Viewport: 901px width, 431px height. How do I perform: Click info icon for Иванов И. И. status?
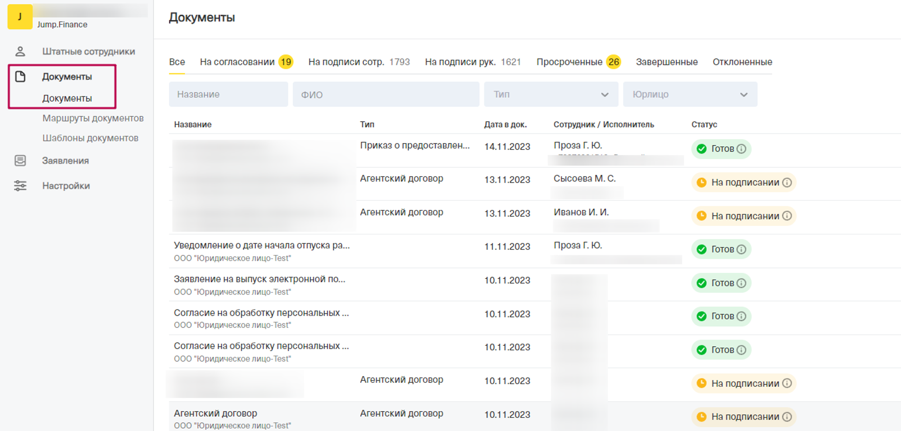(787, 216)
